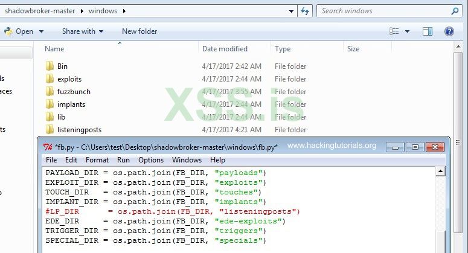468x253 pixels.
Task: Open the Help menu in IDLE
Action: 217,160
